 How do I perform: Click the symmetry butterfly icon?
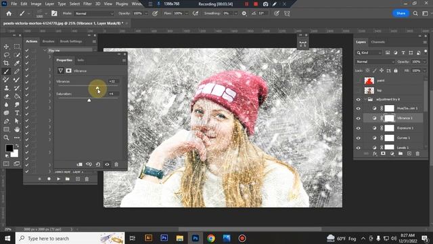287,14
